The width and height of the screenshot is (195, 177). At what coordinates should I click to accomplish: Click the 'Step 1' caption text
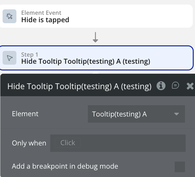(30, 54)
